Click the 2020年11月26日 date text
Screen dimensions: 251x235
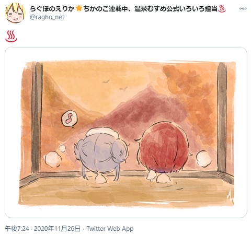pyautogui.click(x=57, y=228)
